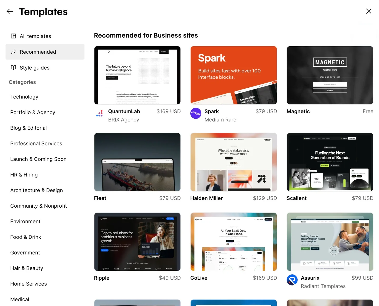Open All templates in the sidebar
The image size is (379, 306).
click(45, 36)
